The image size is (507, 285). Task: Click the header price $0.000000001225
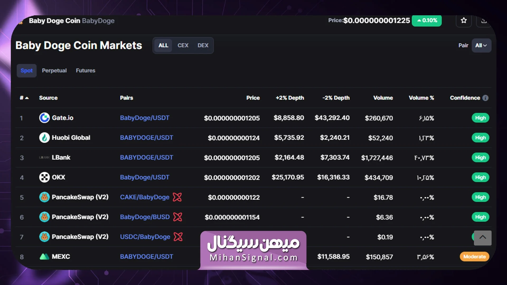(x=377, y=21)
